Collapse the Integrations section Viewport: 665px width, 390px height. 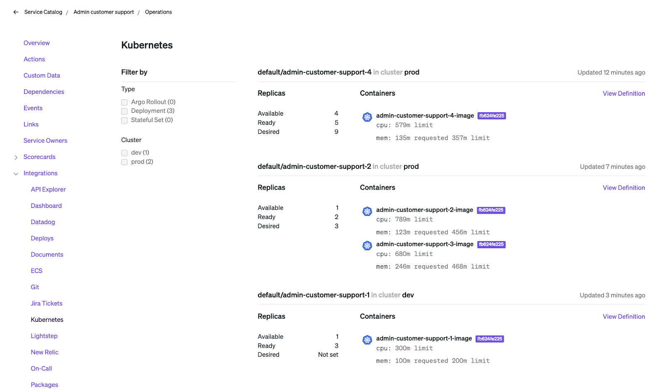pos(15,173)
